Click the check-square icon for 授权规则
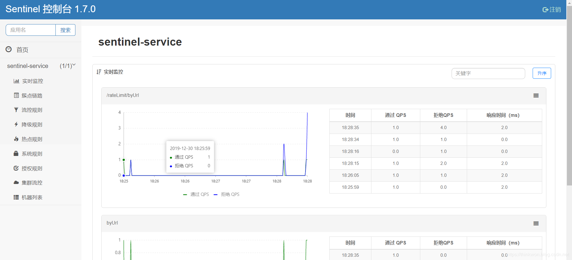The width and height of the screenshot is (572, 260). tap(16, 168)
